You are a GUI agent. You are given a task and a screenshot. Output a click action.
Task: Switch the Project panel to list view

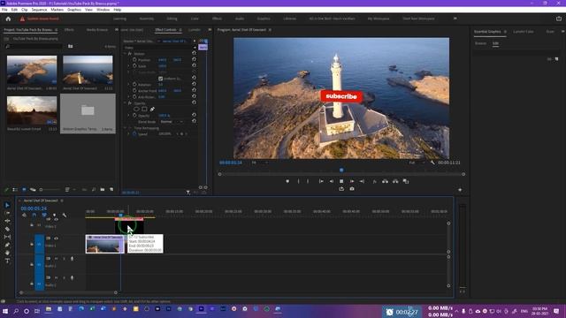click(x=15, y=189)
